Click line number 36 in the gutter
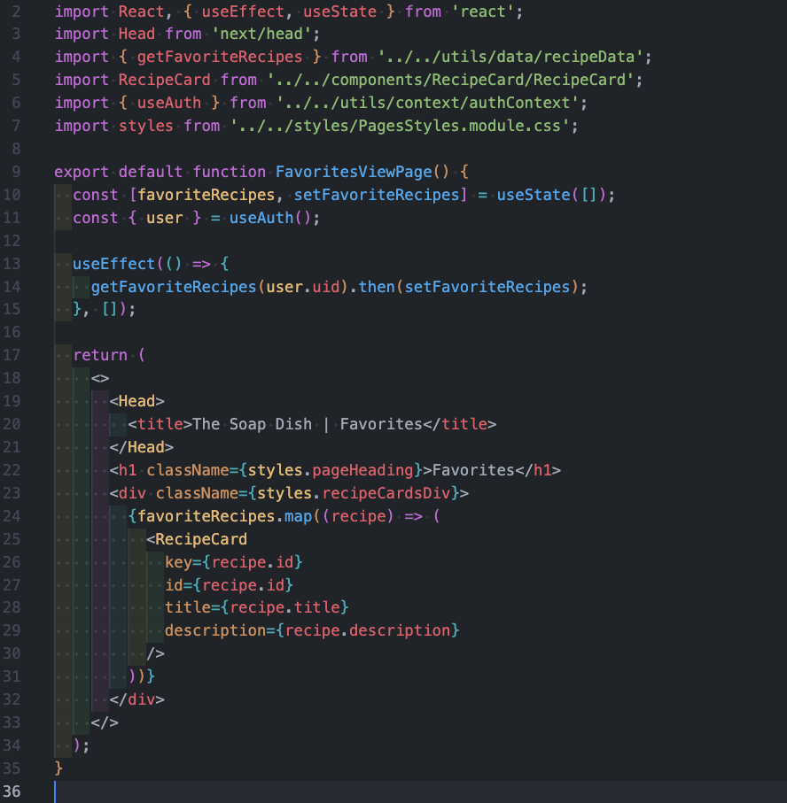 click(12, 791)
